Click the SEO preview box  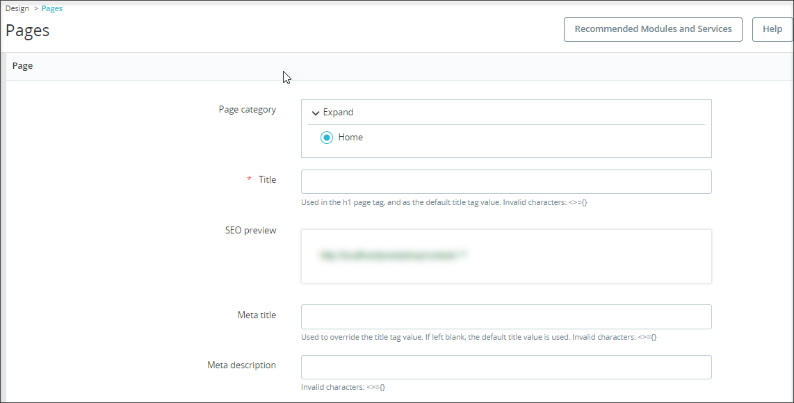(x=506, y=256)
